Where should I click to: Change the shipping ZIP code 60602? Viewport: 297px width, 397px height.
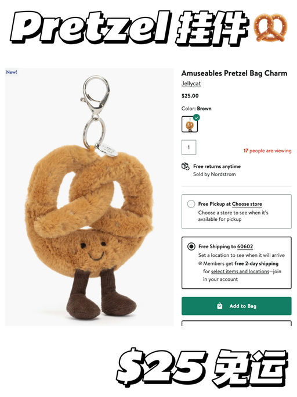click(245, 246)
